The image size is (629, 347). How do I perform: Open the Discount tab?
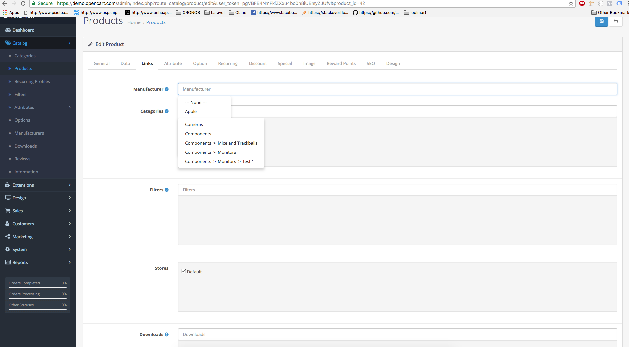258,63
